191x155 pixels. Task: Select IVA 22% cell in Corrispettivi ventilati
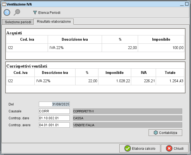[55, 81]
